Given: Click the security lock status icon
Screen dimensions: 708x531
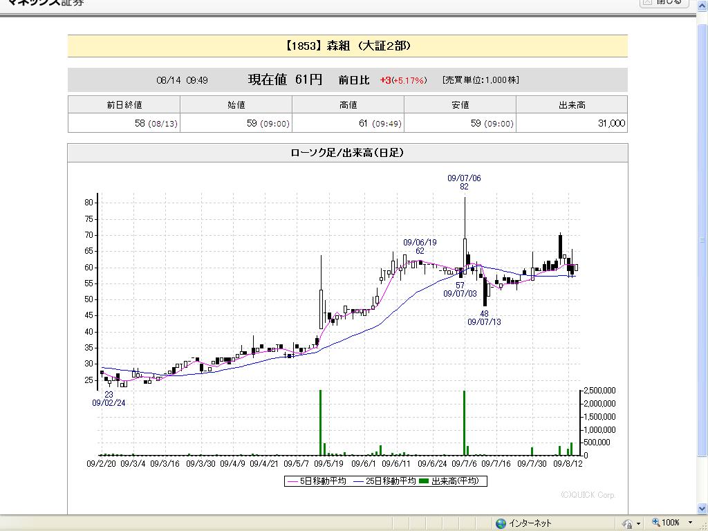Looking at the screenshot, I should (627, 523).
